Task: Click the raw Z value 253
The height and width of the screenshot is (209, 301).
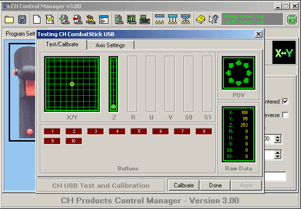Action: point(244,125)
